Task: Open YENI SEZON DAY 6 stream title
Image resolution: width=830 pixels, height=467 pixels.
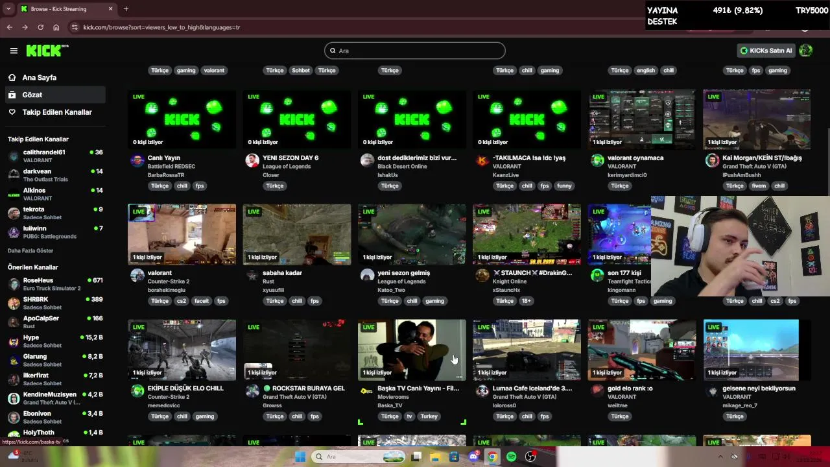Action: pos(290,158)
